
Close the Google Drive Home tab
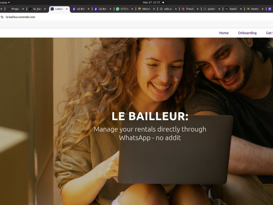[263, 9]
